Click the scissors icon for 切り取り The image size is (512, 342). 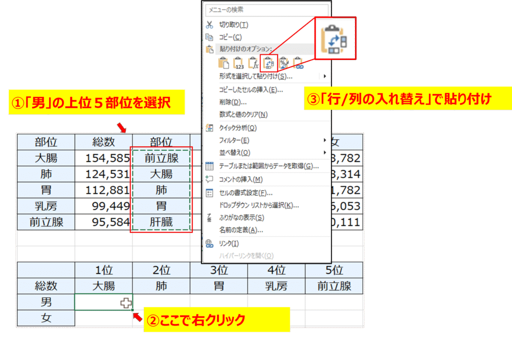coord(210,25)
